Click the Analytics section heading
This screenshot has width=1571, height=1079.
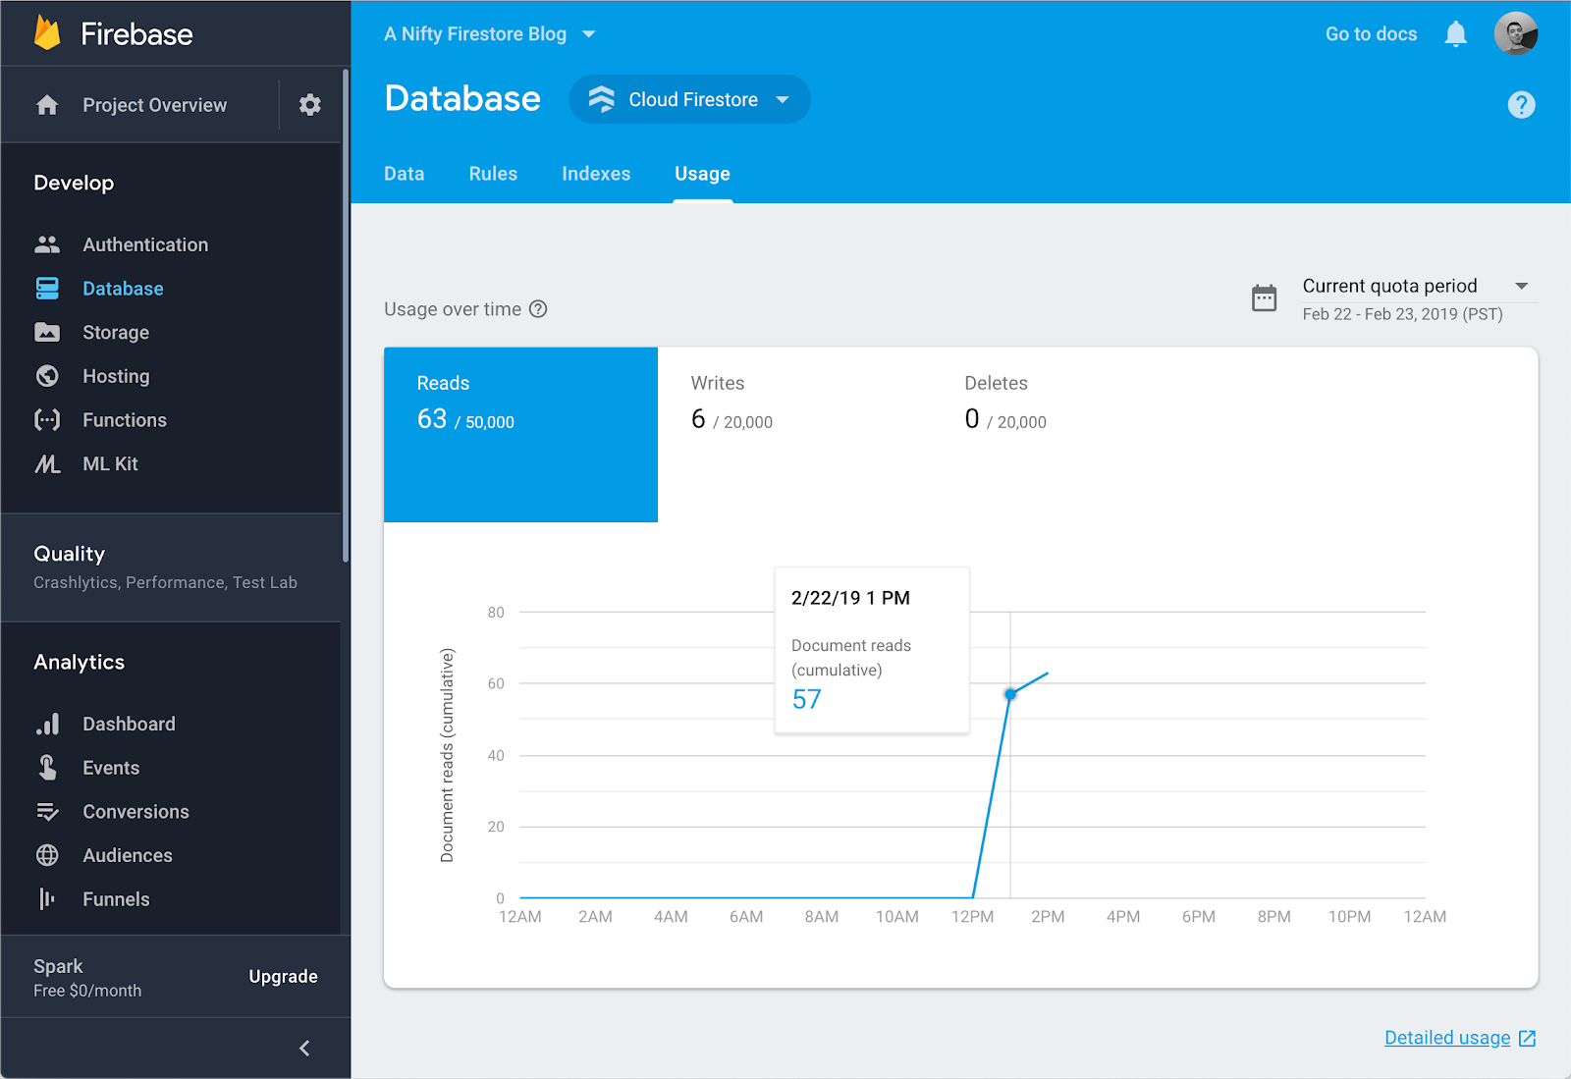tap(79, 662)
